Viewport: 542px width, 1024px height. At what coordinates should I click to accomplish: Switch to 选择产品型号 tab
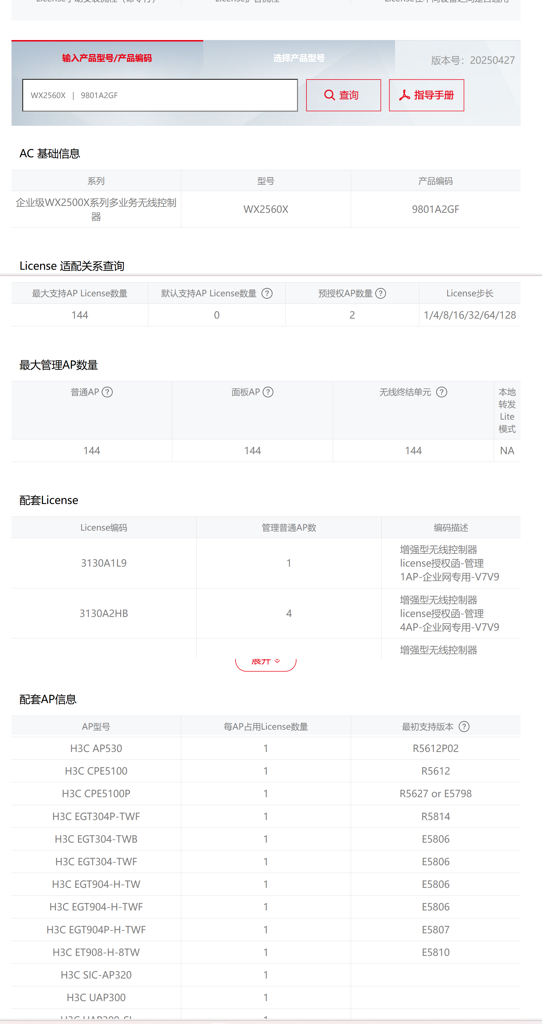tap(299, 58)
